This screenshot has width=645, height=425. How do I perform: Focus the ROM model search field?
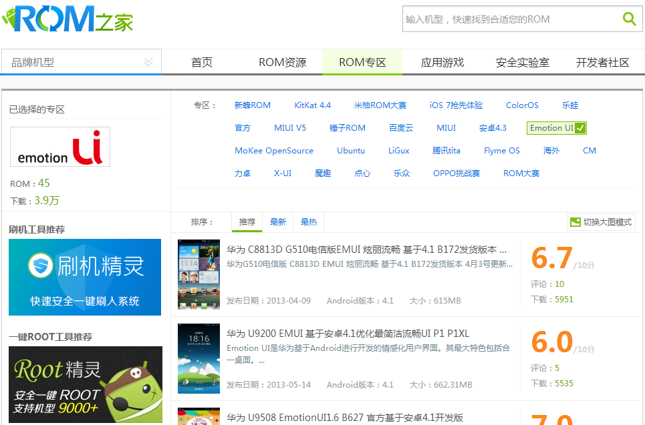pos(510,19)
